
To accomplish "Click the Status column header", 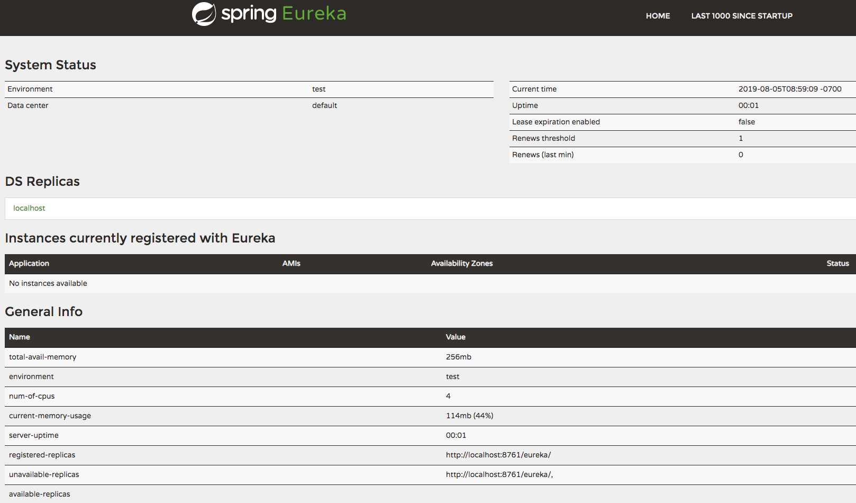I will click(x=837, y=263).
